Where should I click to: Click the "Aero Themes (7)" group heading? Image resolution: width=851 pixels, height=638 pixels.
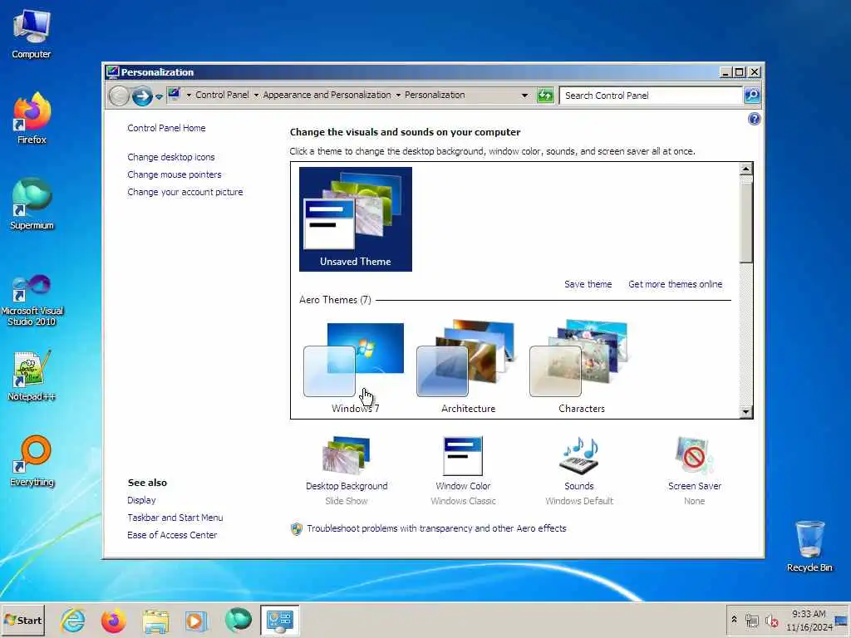pos(335,300)
